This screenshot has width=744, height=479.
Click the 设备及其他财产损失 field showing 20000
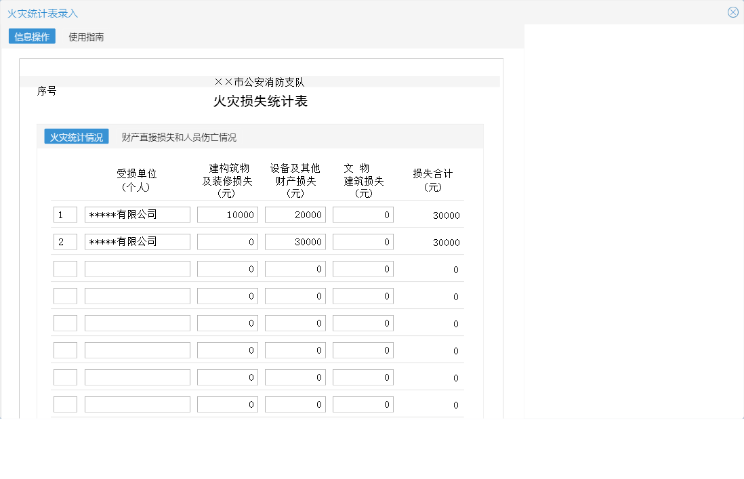[x=295, y=214]
